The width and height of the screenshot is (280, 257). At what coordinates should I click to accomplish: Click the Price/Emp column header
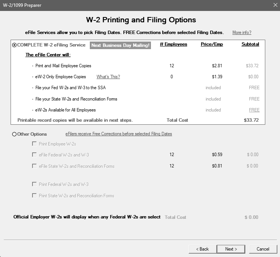(x=212, y=44)
